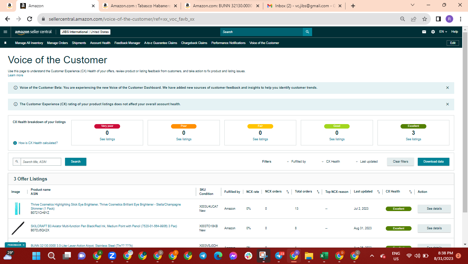Click the Amazon Seller Central logo
The width and height of the screenshot is (468, 264).
click(x=33, y=32)
